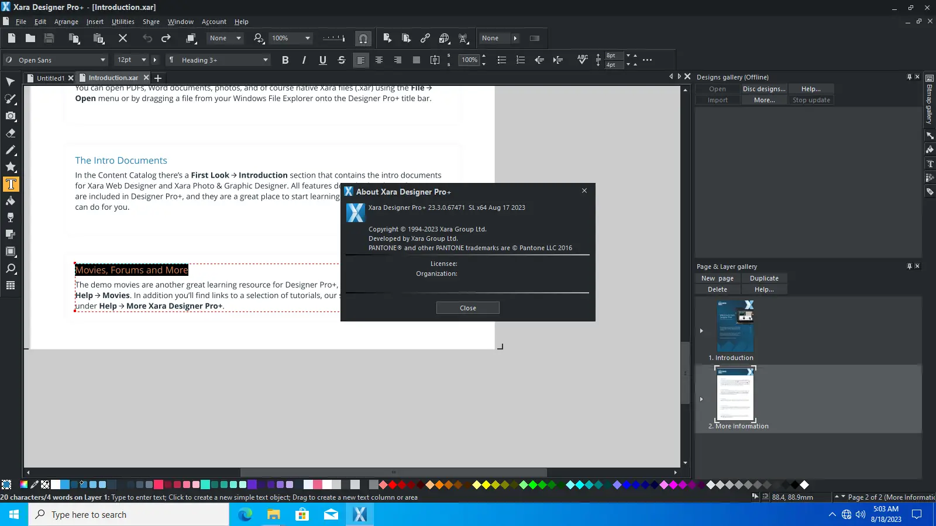Open page selector arrow in status bar
Image resolution: width=936 pixels, height=526 pixels.
pos(844,497)
